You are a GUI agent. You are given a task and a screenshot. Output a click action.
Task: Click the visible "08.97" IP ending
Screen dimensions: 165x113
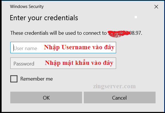click(x=135, y=33)
